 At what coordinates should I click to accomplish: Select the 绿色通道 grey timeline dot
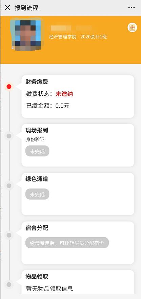9,186
